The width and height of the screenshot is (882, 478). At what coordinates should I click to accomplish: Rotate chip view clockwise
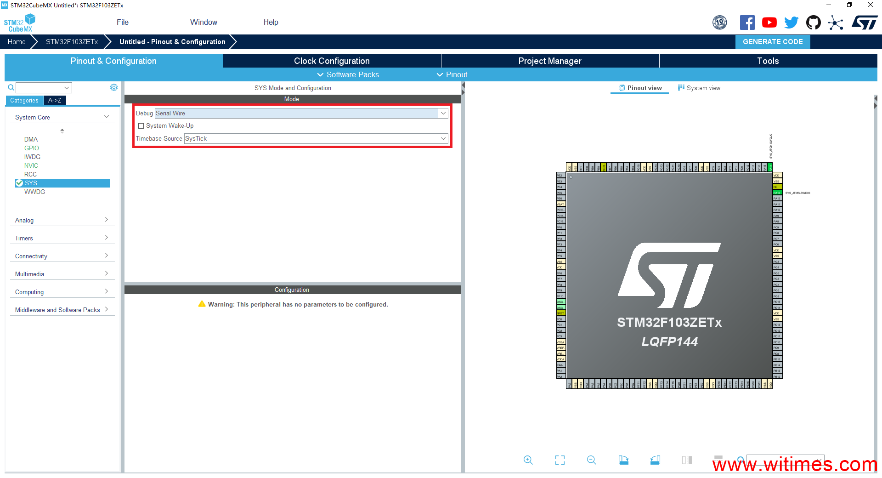pyautogui.click(x=623, y=460)
